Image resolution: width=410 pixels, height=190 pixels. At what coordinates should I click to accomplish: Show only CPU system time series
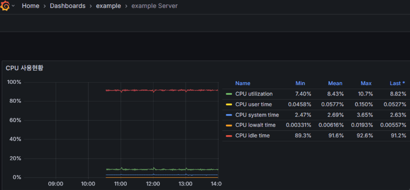click(257, 115)
